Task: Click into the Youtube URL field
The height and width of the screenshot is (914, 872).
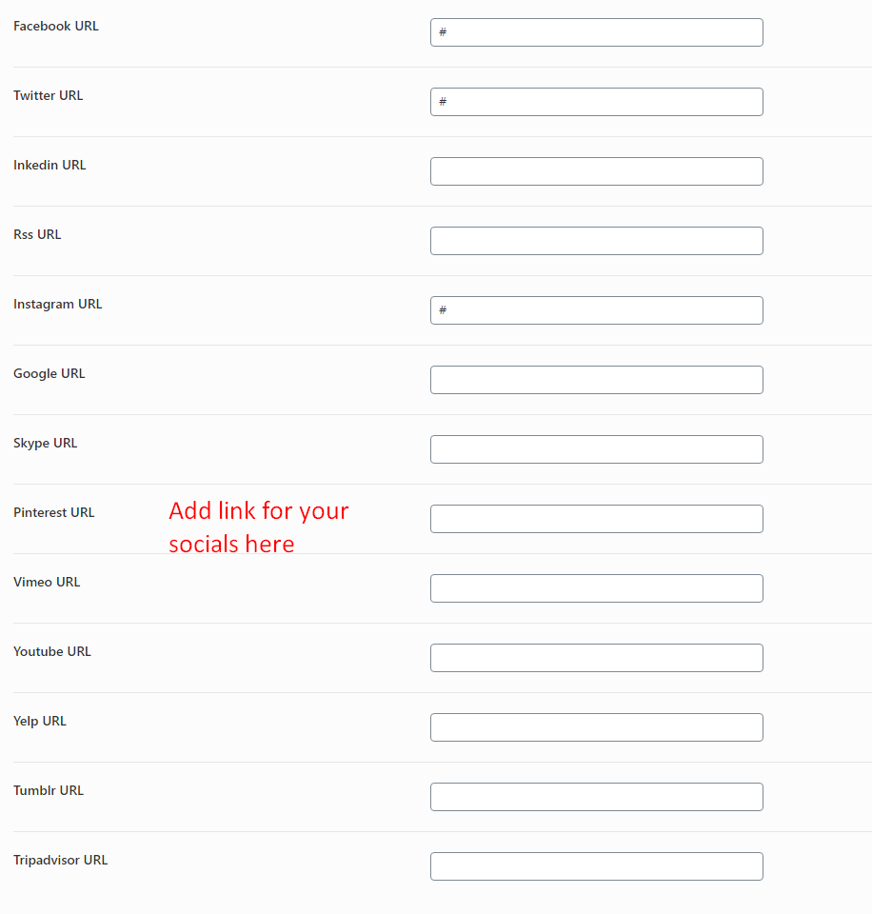Action: click(596, 658)
